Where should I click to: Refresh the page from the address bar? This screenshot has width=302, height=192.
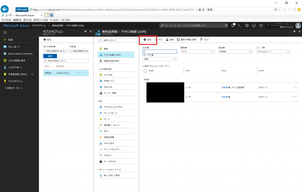[203, 9]
